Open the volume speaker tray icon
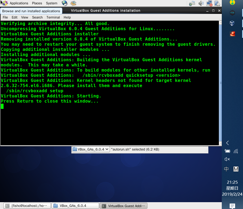Viewport: 243px width, 209px height. click(x=201, y=3)
